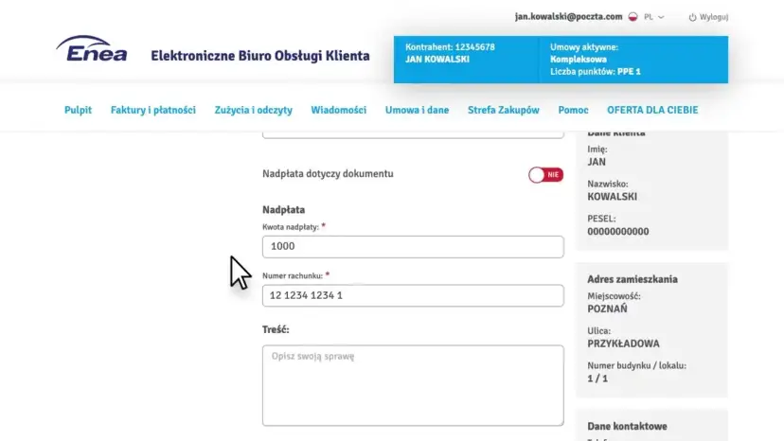Click the jan.kowalski@poczta.com email address
The height and width of the screenshot is (441, 784).
pyautogui.click(x=568, y=17)
